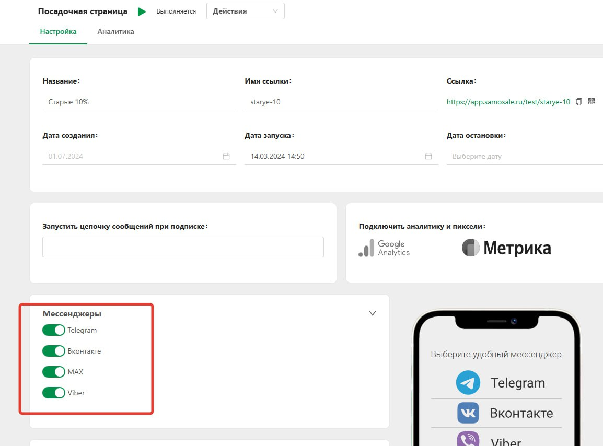Screen dimensions: 603x446
Task: Open the Действия dropdown
Action: (x=246, y=11)
